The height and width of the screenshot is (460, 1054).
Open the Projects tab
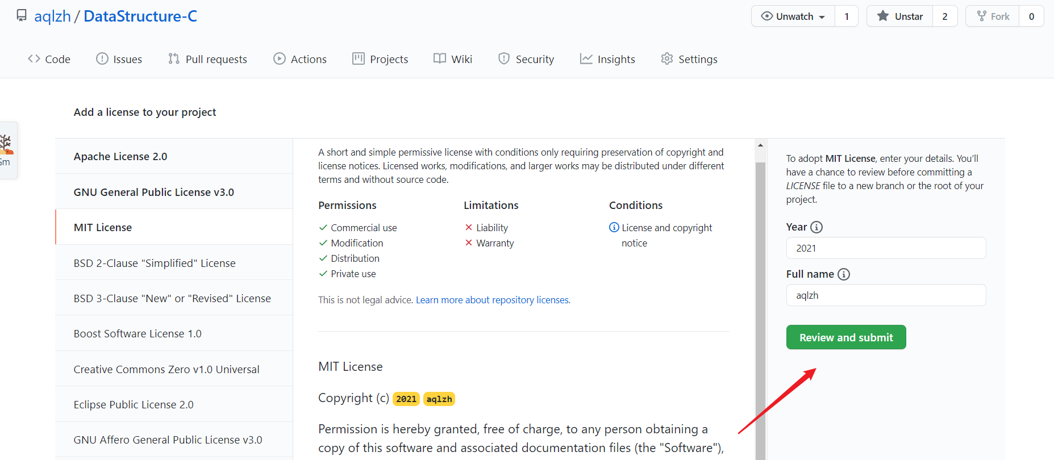point(380,59)
